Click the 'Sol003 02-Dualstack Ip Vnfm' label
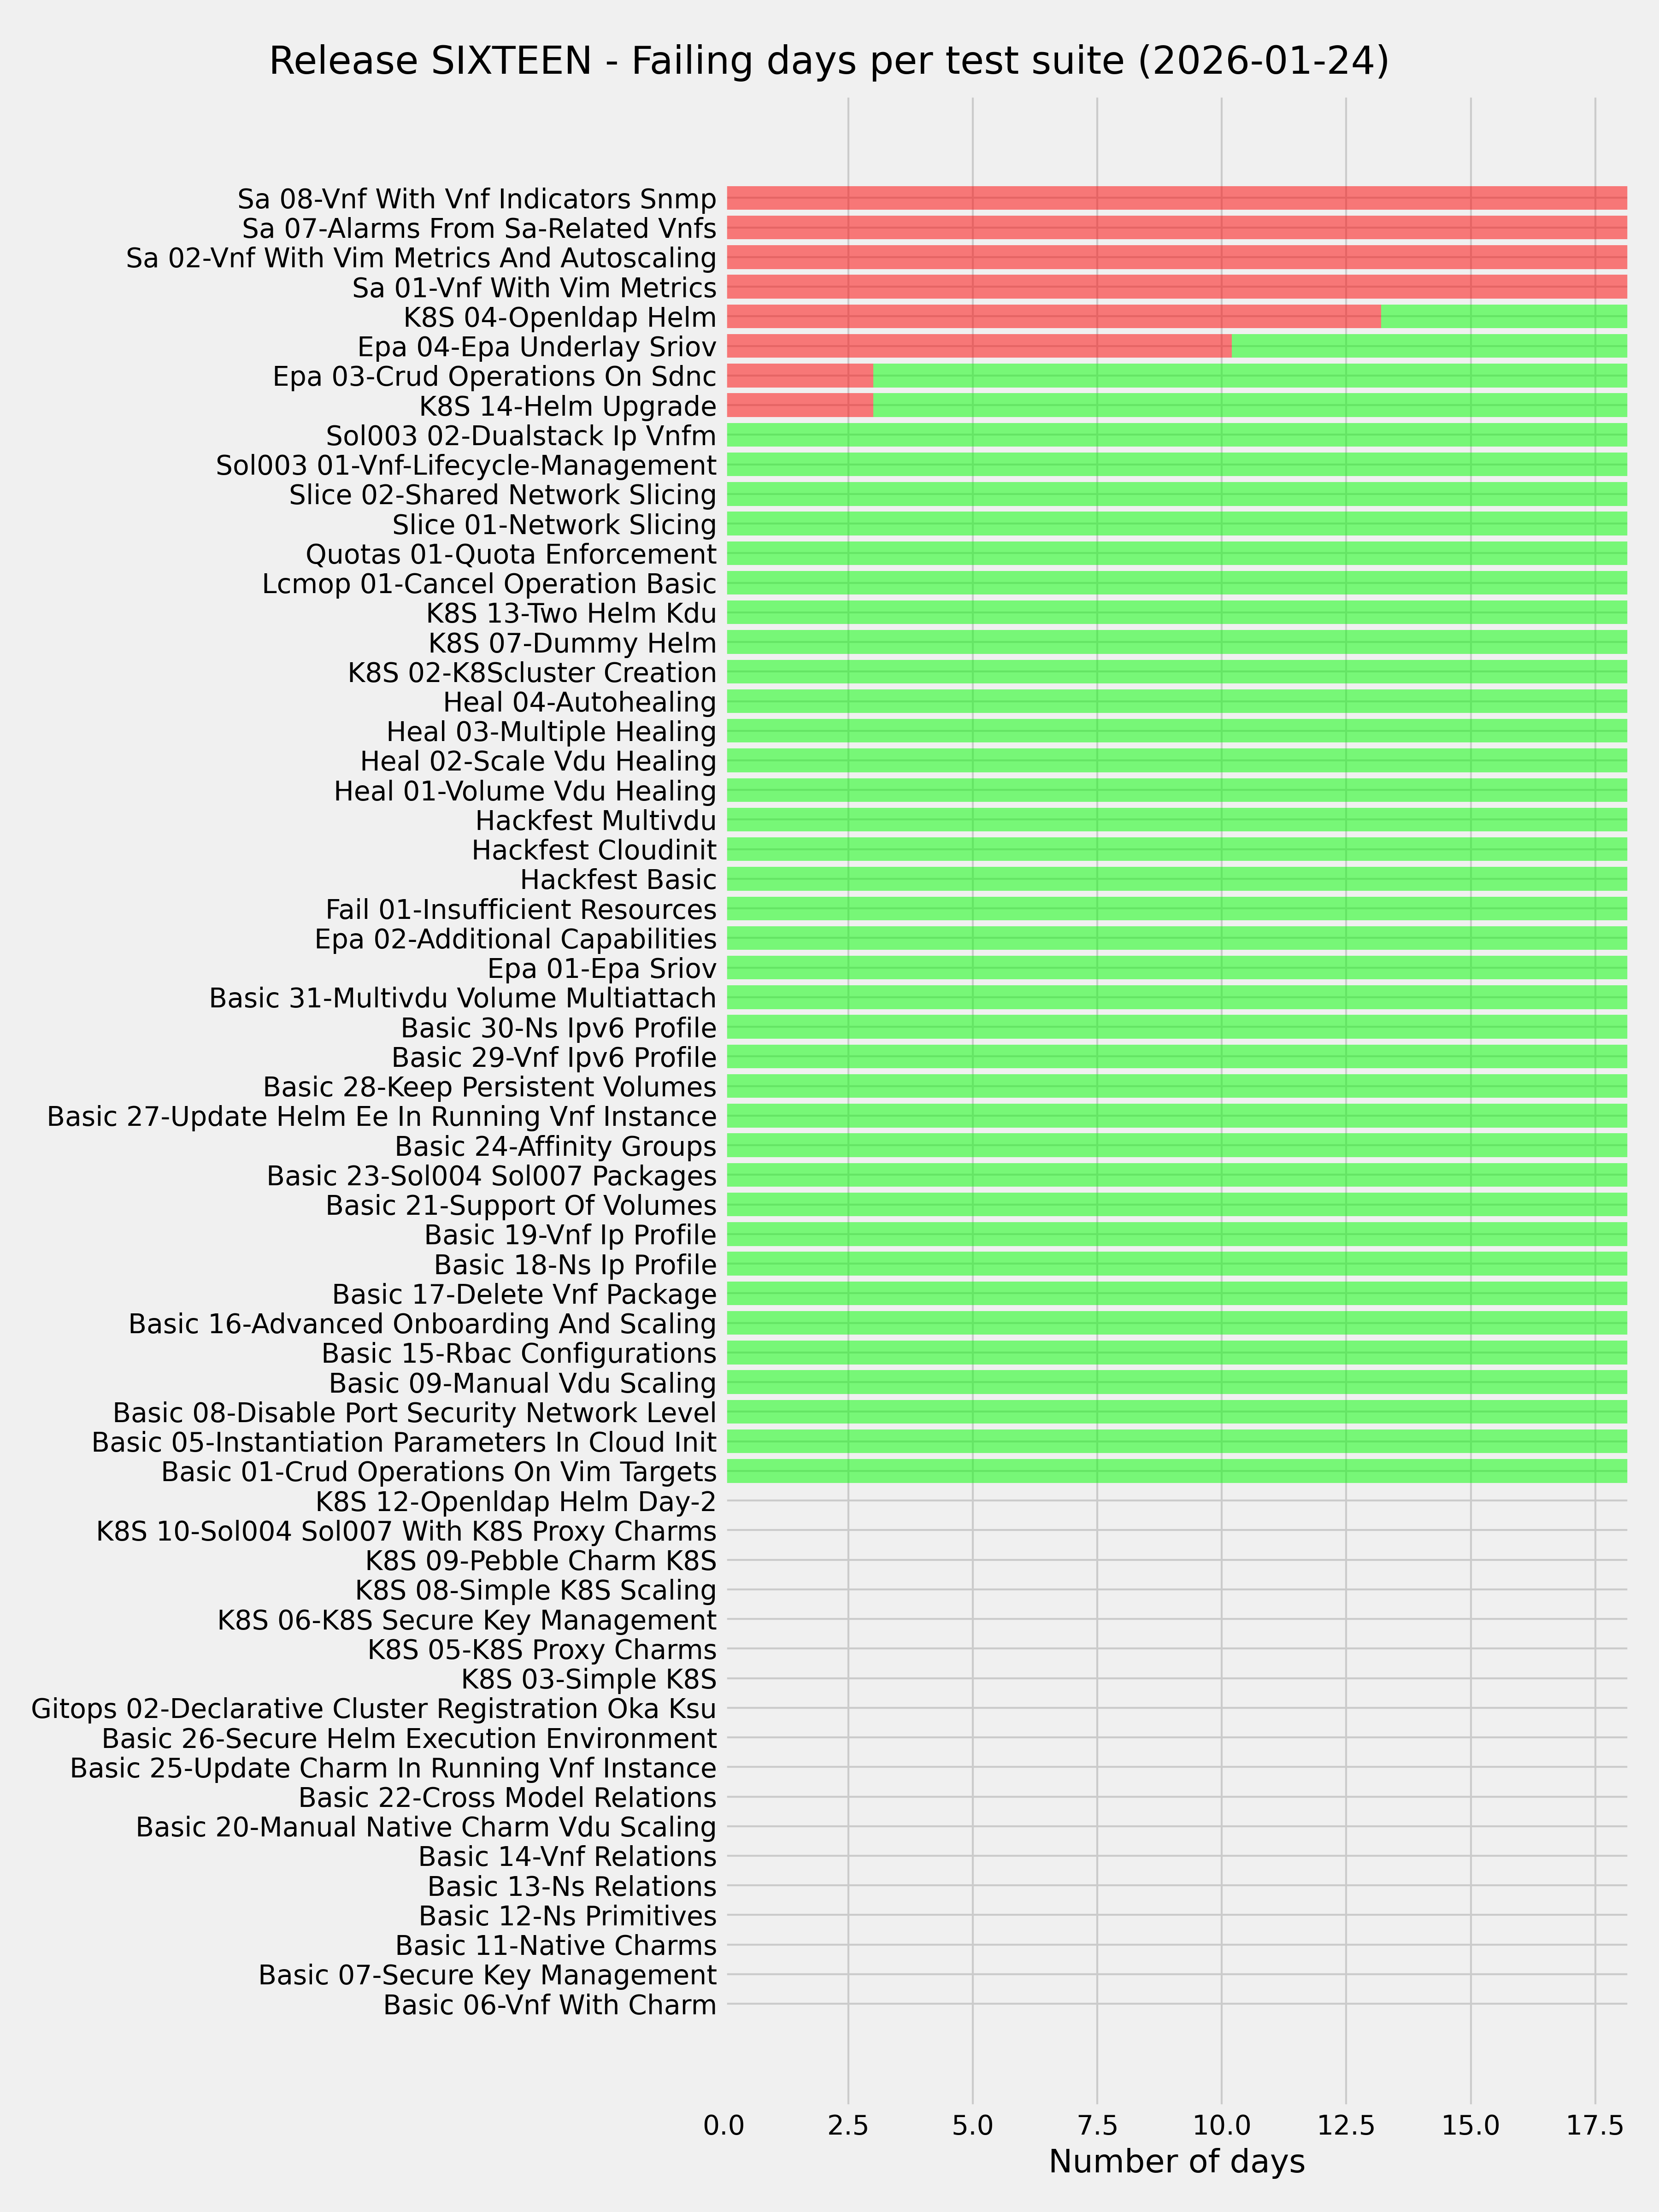 click(521, 436)
